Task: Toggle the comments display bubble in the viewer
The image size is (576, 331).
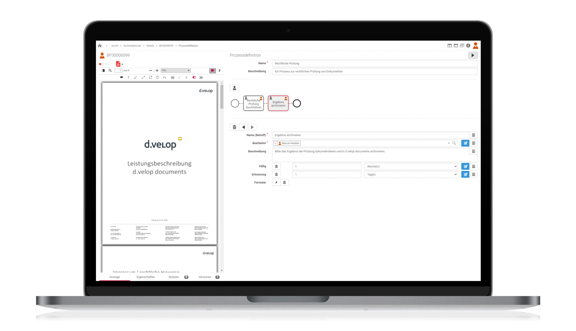Action: coord(212,70)
